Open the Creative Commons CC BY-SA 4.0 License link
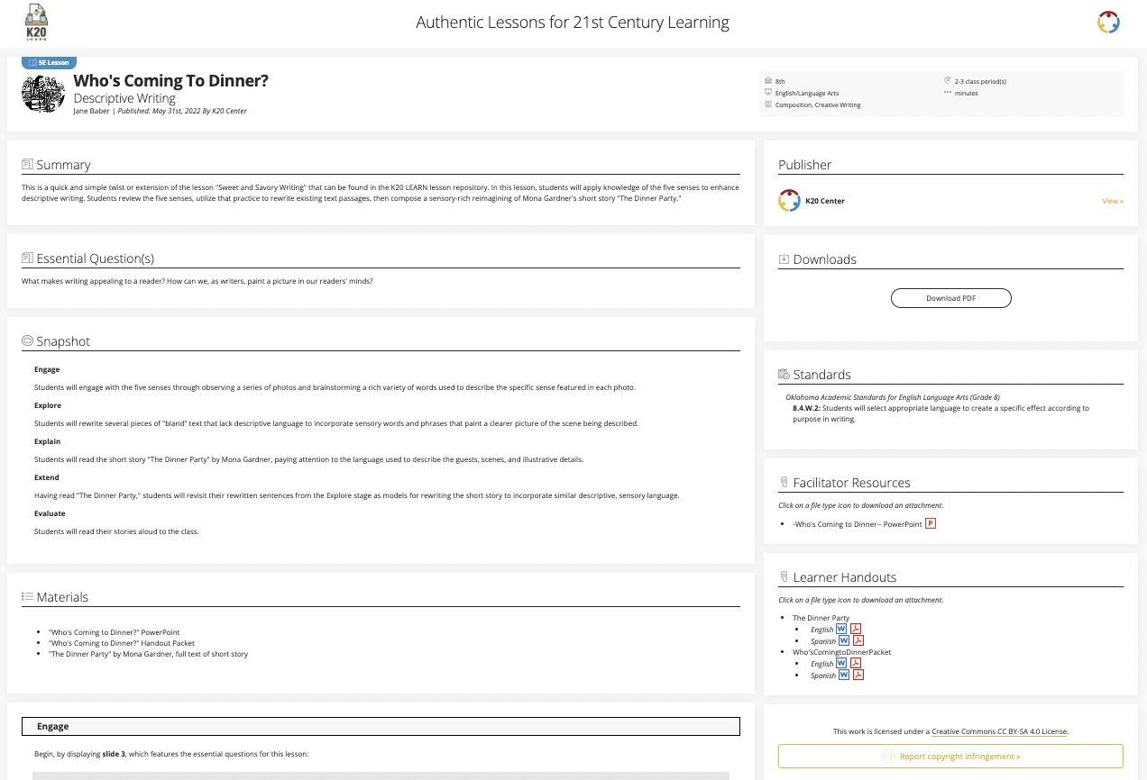Viewport: 1147px width, 780px height. [x=1000, y=731]
